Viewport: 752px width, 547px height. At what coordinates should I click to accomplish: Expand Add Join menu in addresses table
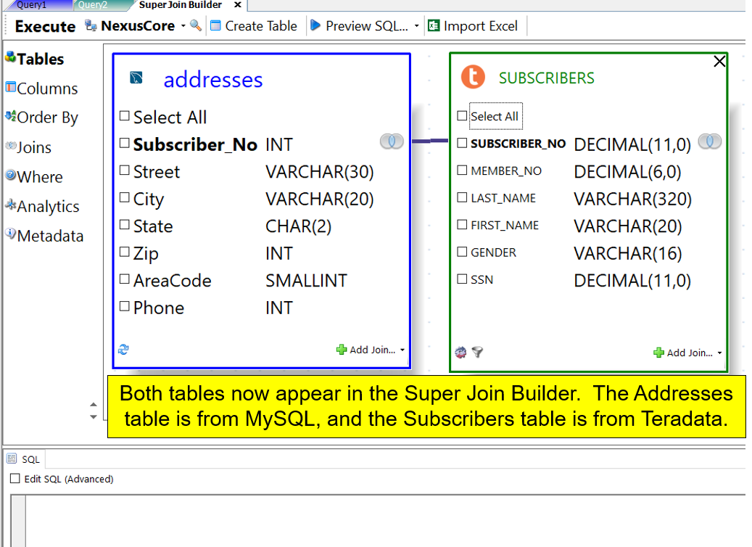(x=402, y=350)
